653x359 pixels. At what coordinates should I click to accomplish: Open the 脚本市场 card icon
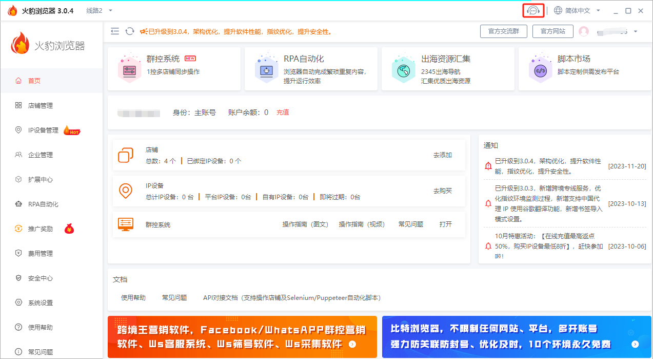540,69
